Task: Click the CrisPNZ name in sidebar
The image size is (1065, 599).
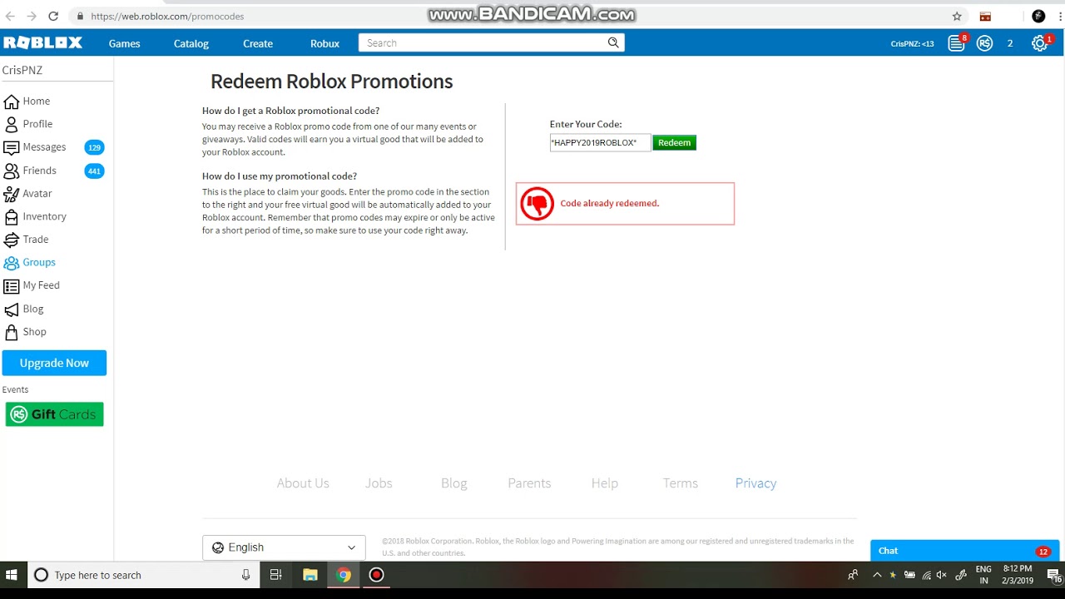Action: pyautogui.click(x=22, y=71)
